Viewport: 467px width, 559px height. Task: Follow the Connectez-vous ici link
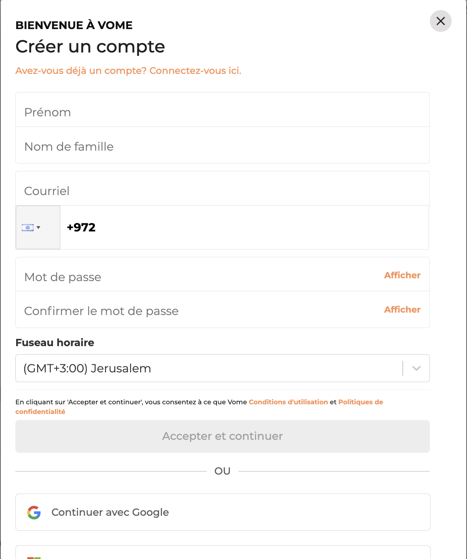pyautogui.click(x=195, y=71)
